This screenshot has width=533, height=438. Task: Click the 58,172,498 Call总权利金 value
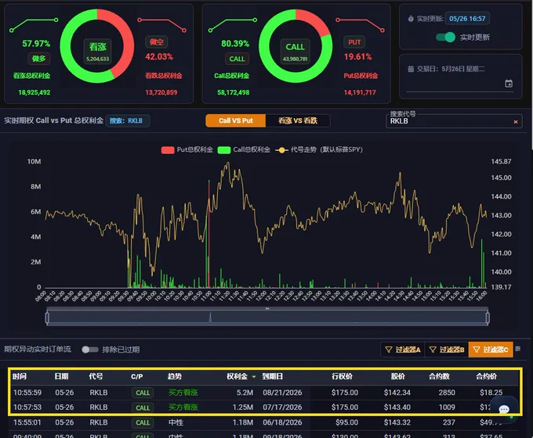pyautogui.click(x=234, y=92)
